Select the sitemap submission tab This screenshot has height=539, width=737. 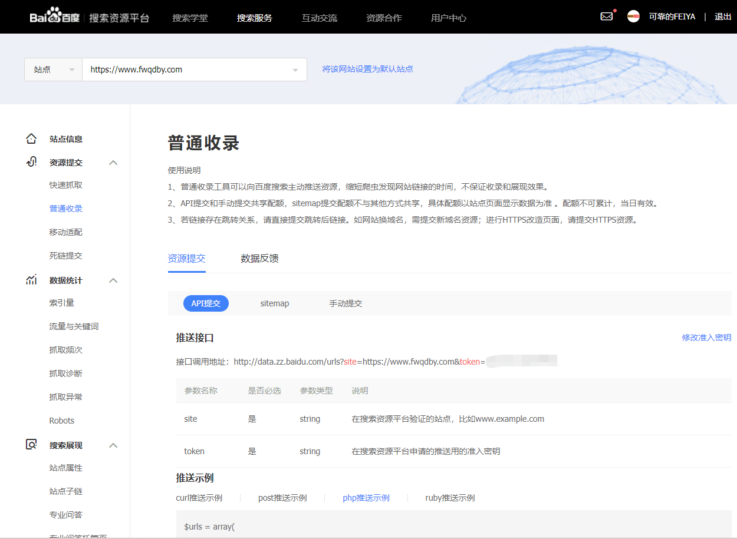coord(275,303)
